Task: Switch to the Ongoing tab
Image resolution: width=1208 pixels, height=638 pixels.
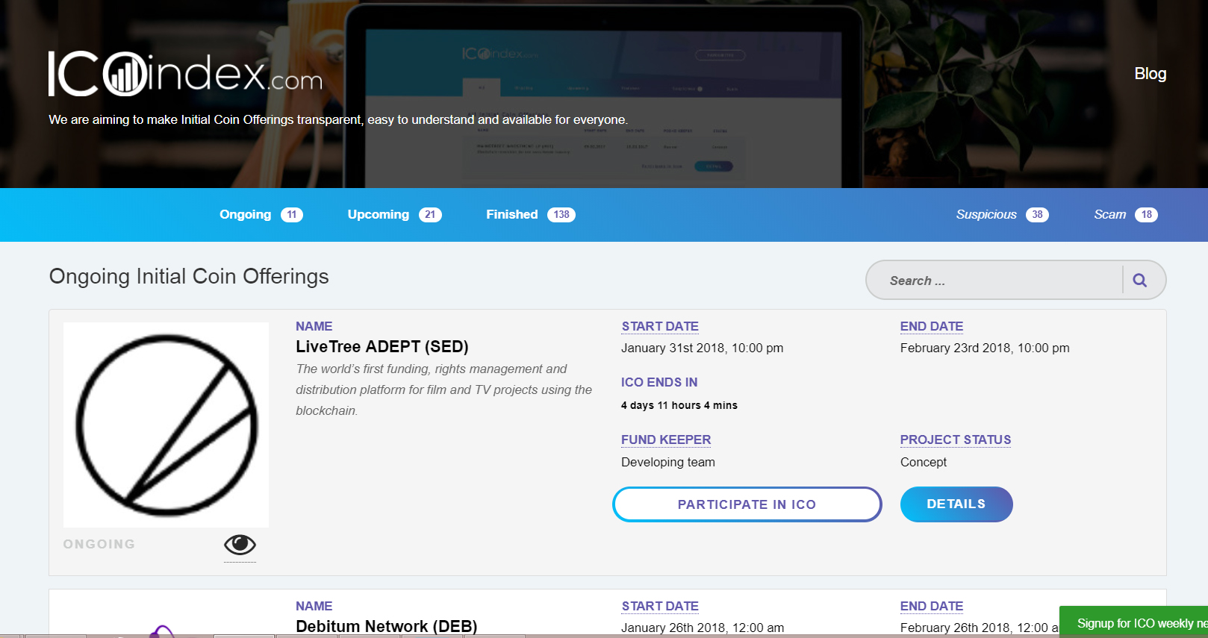Action: [x=261, y=214]
